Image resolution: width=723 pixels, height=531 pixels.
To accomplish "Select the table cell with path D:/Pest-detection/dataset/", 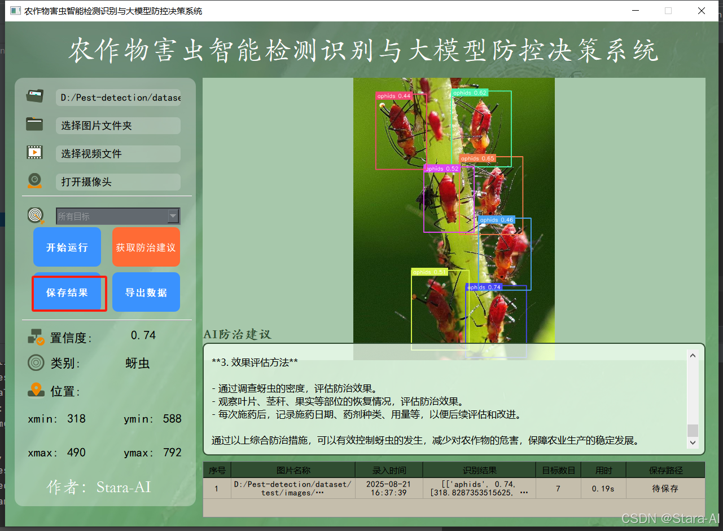I will pos(293,488).
